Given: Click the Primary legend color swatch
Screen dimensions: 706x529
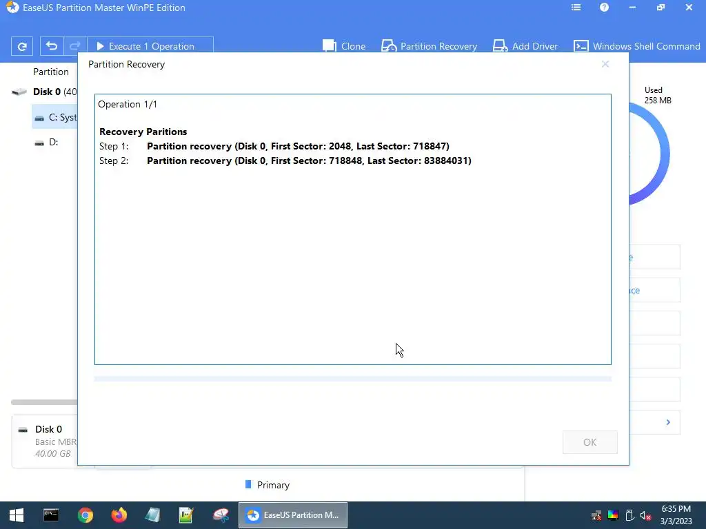Looking at the screenshot, I should point(248,484).
